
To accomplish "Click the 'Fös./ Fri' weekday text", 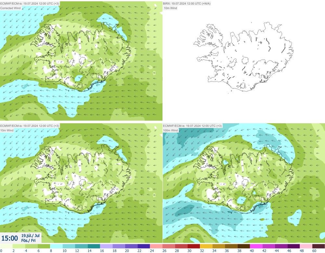I will tap(28, 240).
